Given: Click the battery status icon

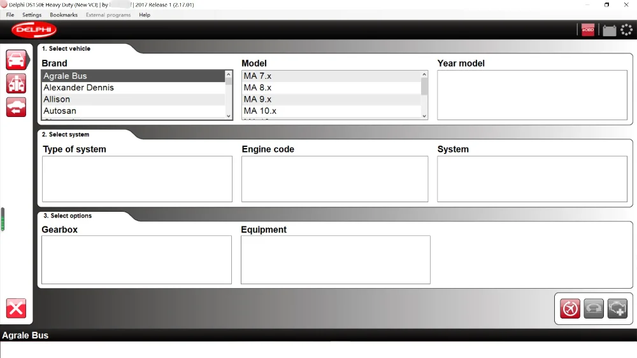Looking at the screenshot, I should 609,31.
